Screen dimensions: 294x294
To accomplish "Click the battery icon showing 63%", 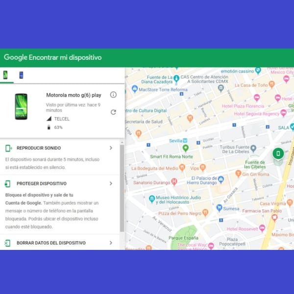I will pos(49,127).
